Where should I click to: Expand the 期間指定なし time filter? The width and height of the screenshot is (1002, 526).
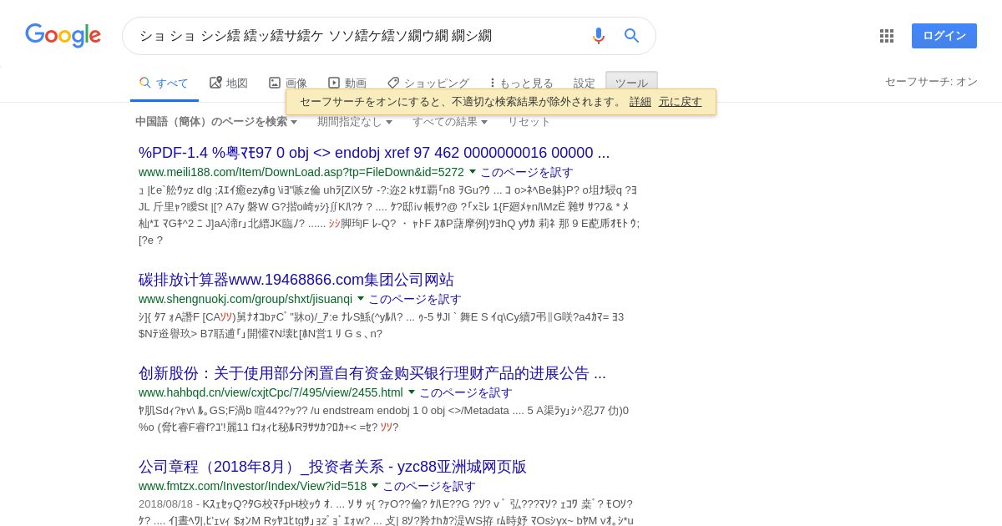pyautogui.click(x=355, y=122)
